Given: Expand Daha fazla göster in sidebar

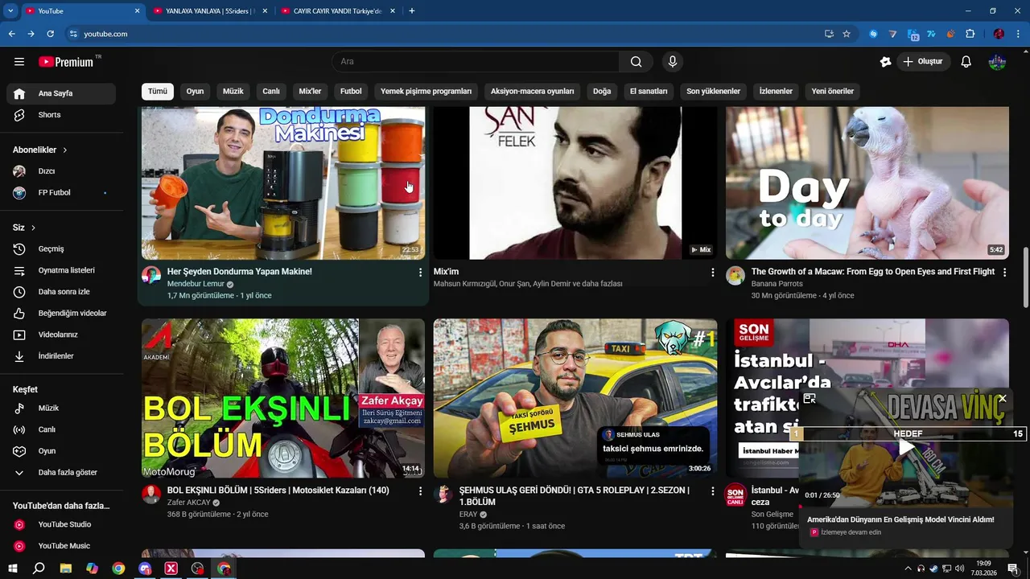Looking at the screenshot, I should [61, 473].
